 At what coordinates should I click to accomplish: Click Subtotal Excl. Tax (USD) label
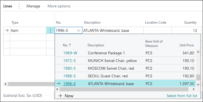coord(23,95)
